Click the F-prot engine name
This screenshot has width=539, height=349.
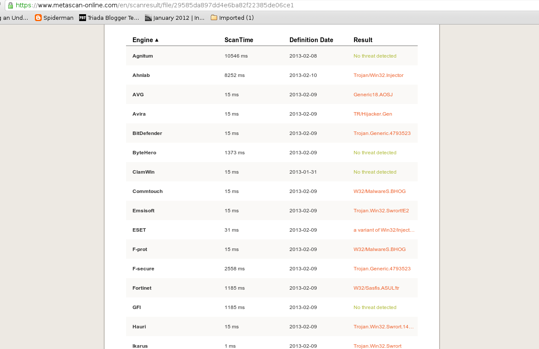coord(140,249)
